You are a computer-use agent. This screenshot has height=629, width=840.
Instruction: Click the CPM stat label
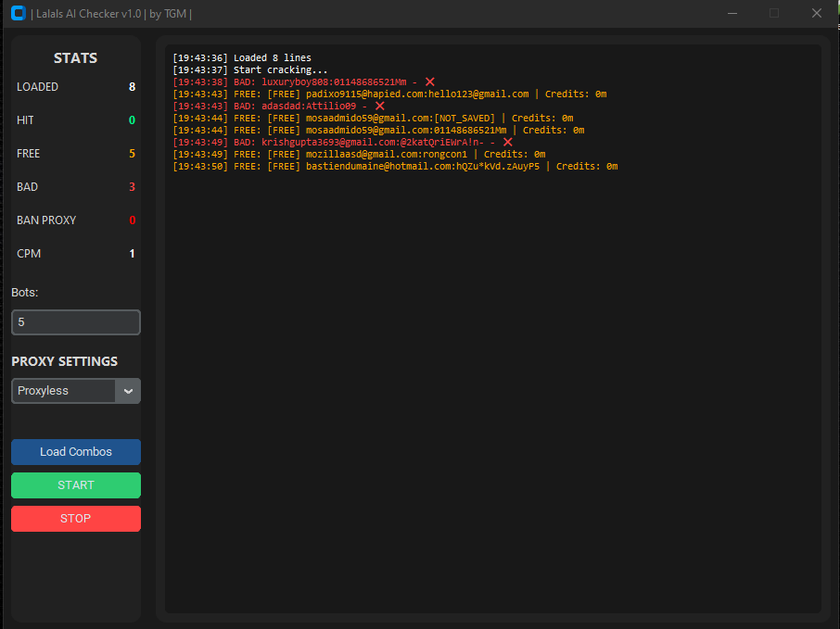(x=29, y=254)
